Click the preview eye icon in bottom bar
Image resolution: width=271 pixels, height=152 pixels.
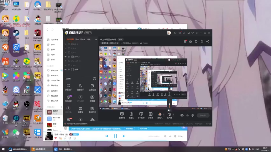click(187, 115)
